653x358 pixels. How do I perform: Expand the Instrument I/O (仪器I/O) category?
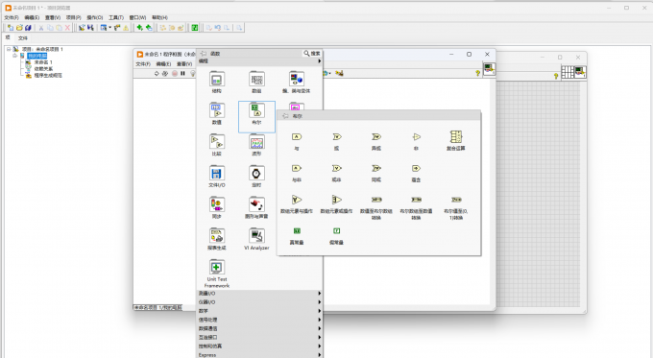pyautogui.click(x=260, y=302)
